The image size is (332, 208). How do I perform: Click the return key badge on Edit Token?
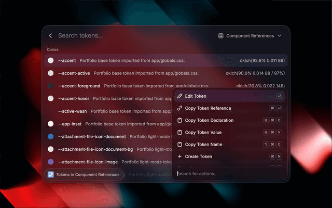[x=279, y=96]
